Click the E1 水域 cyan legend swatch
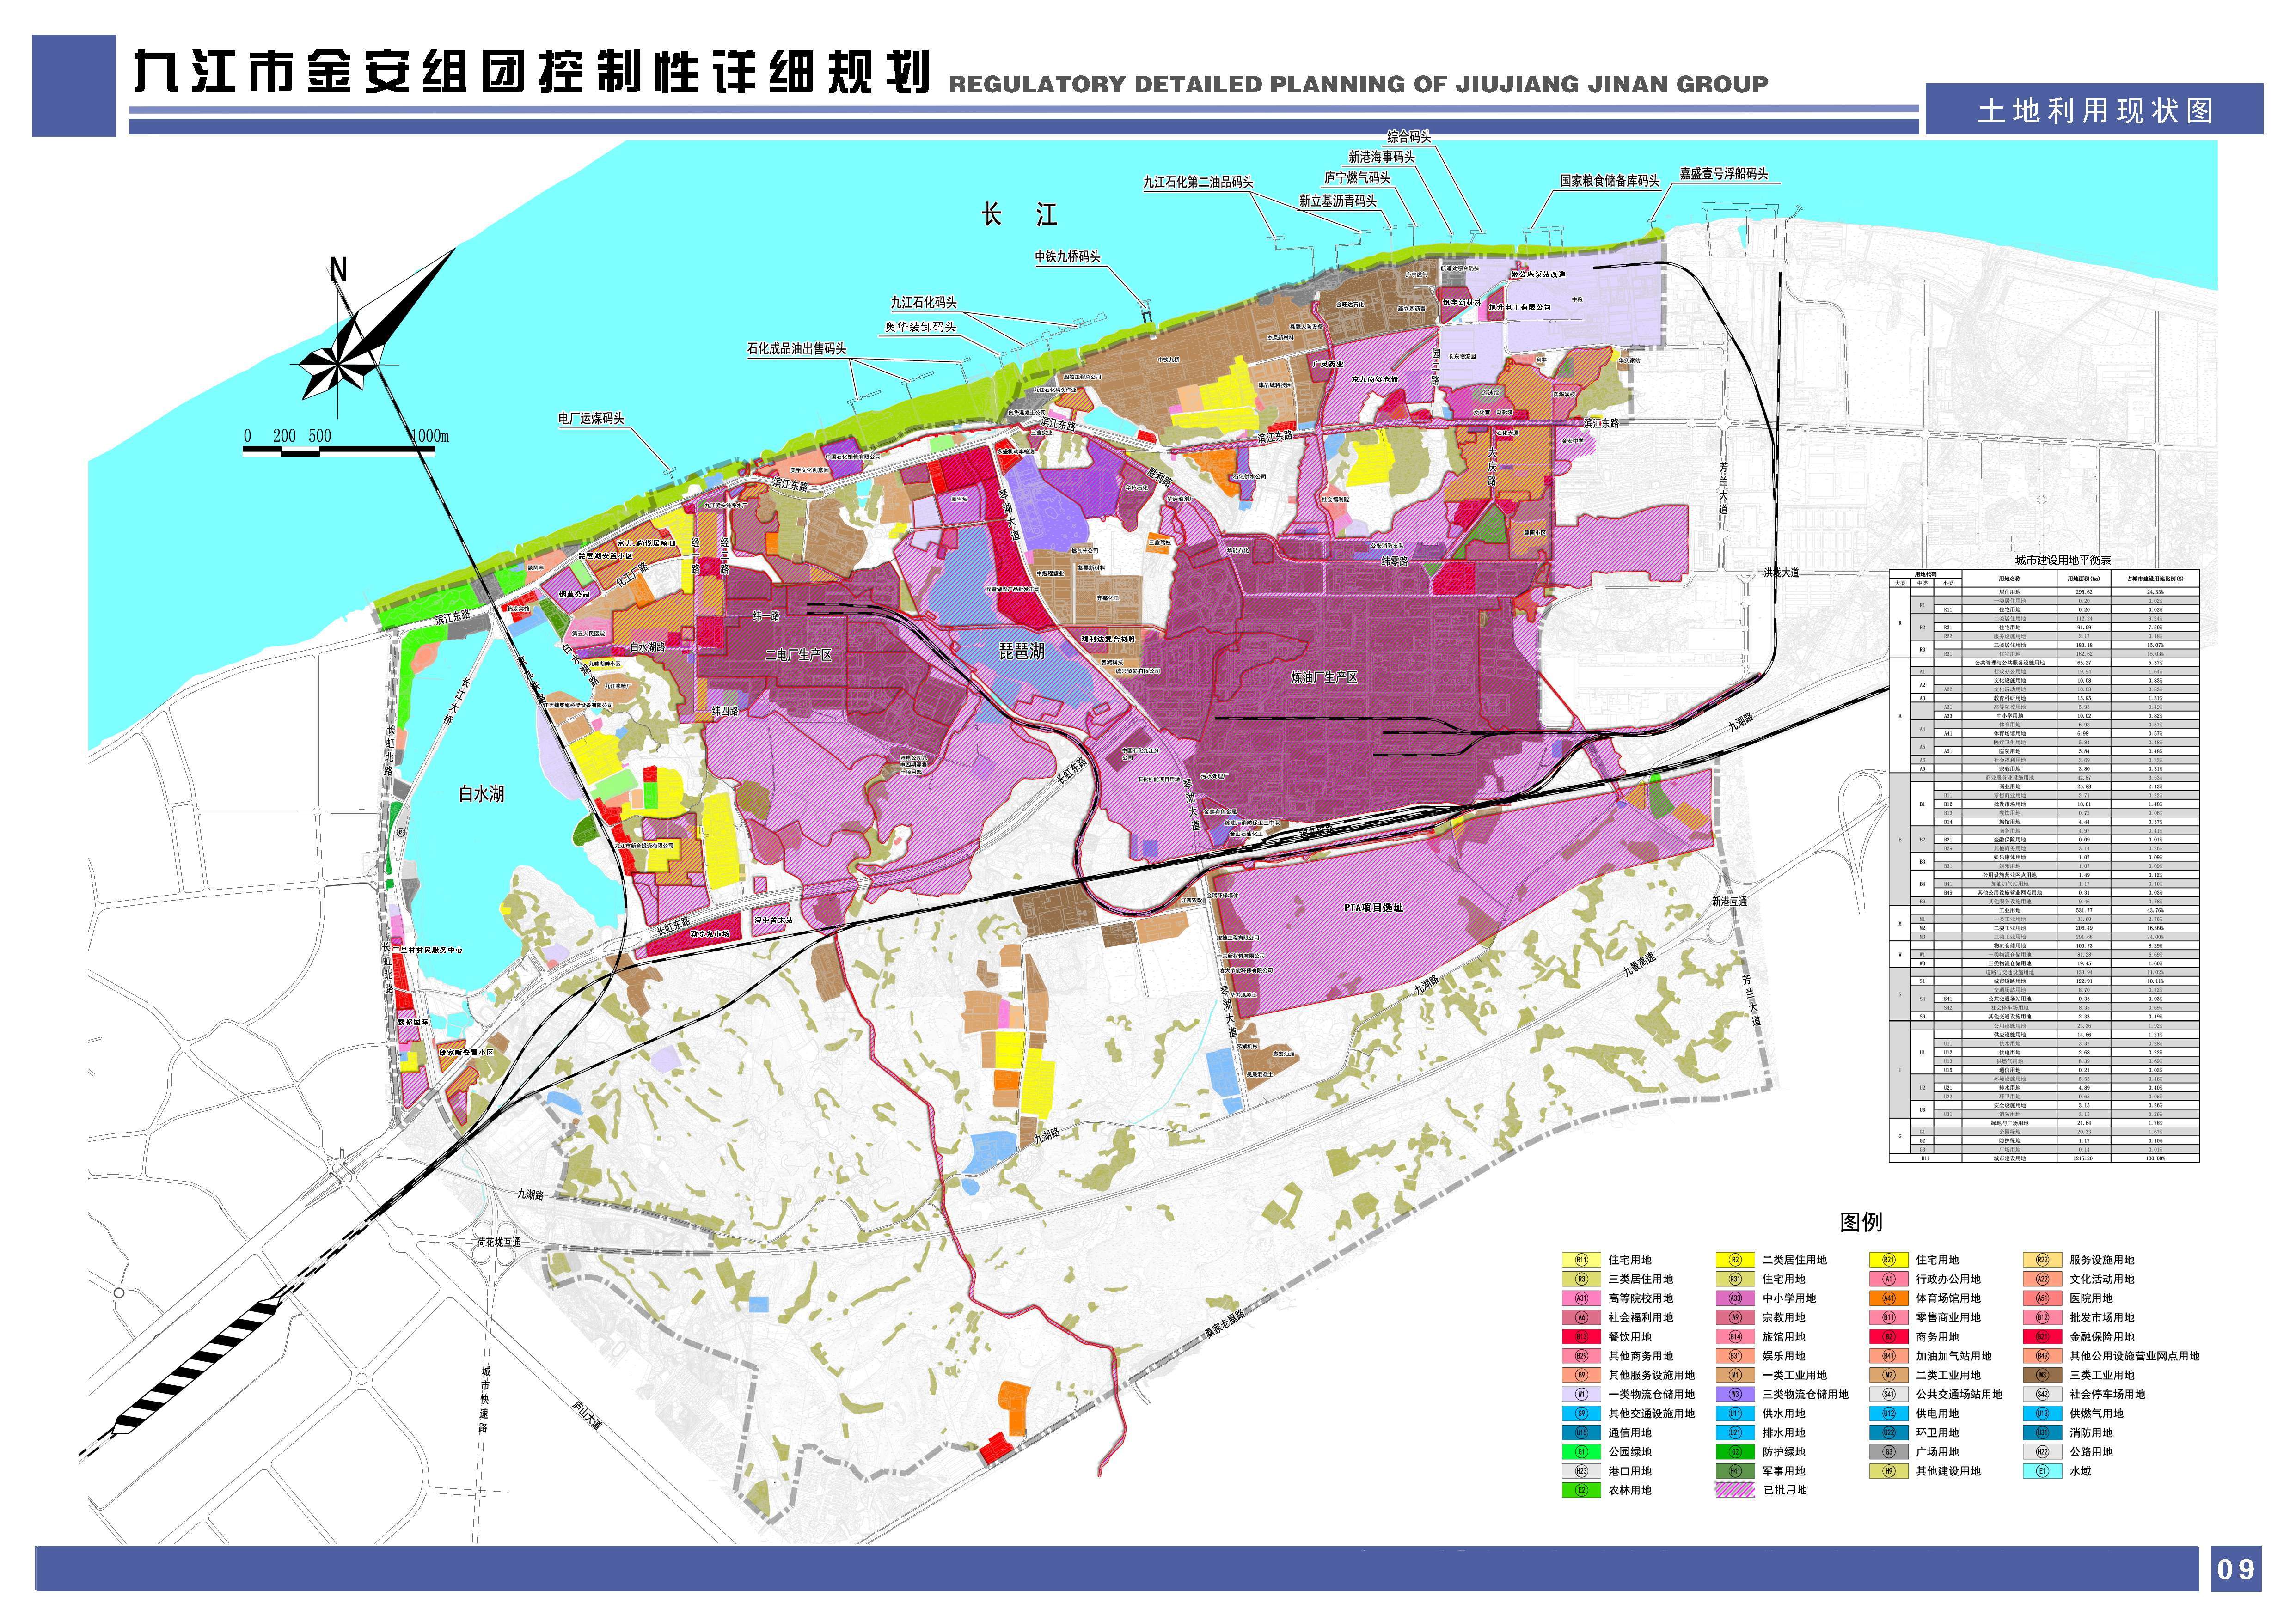 click(2043, 1471)
